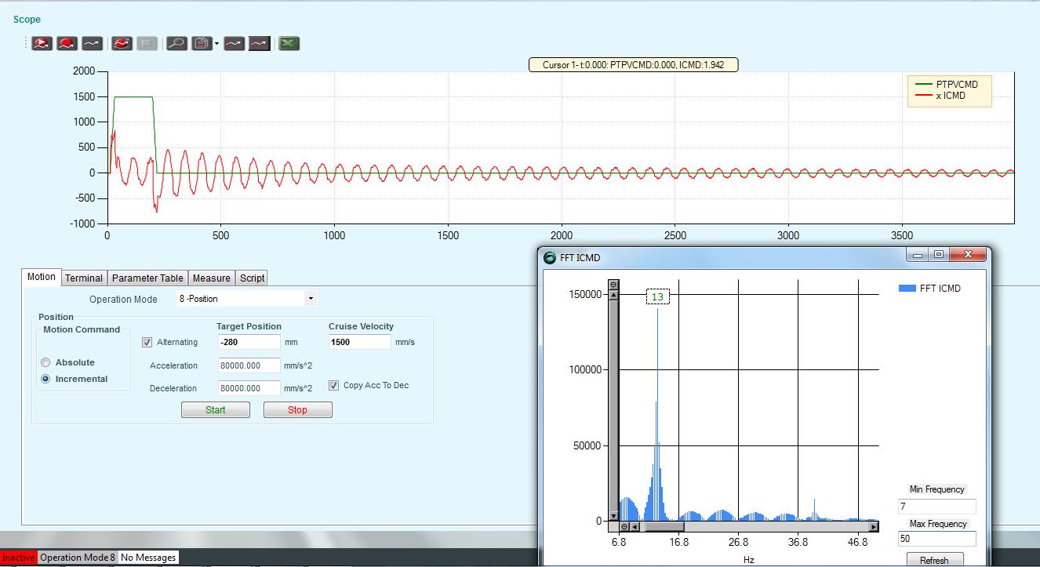1040x567 pixels.
Task: Click the record-and-plot play icon
Action: point(42,44)
